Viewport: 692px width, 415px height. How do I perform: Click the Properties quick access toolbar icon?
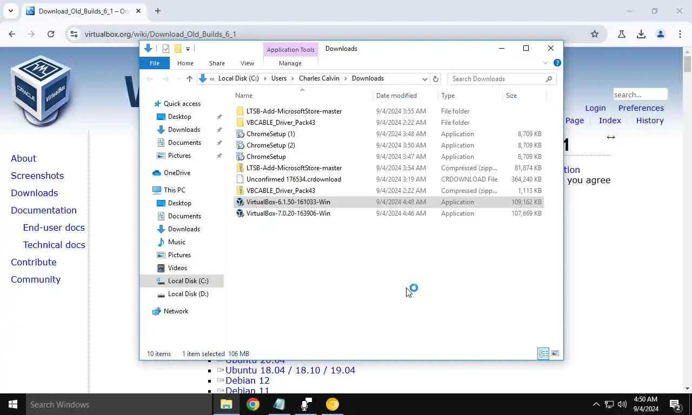pyautogui.click(x=166, y=49)
